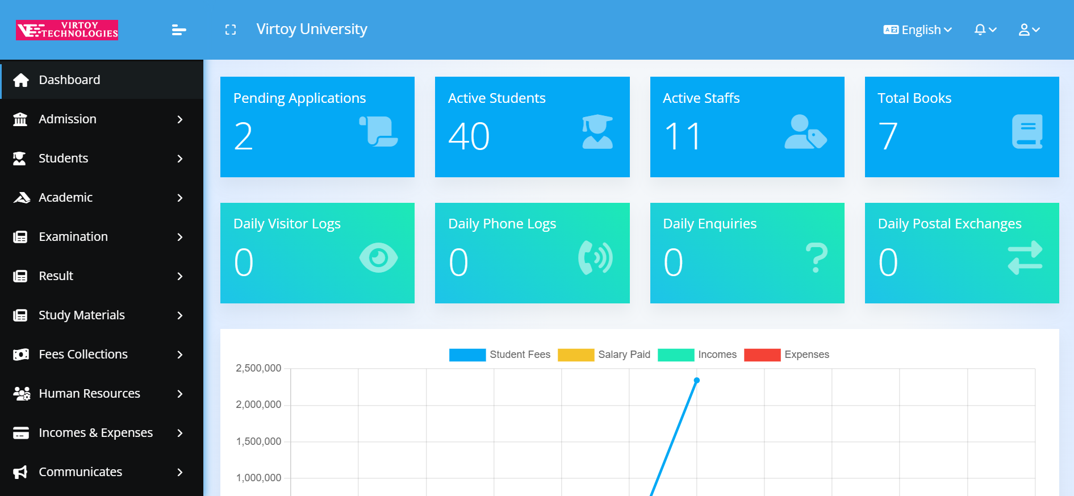1074x496 pixels.
Task: Click the Dashboard home icon
Action: [21, 80]
